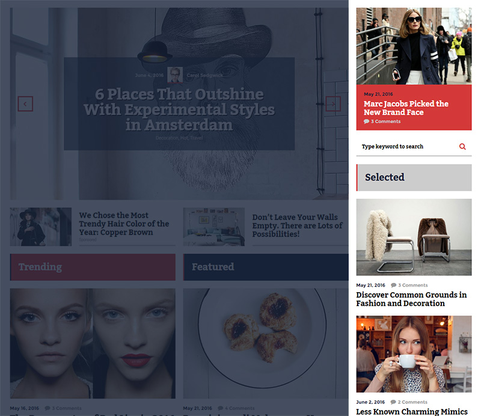Image resolution: width=481 pixels, height=416 pixels.
Task: Click '3 Comments' under the Trending image
Action: [x=67, y=408]
